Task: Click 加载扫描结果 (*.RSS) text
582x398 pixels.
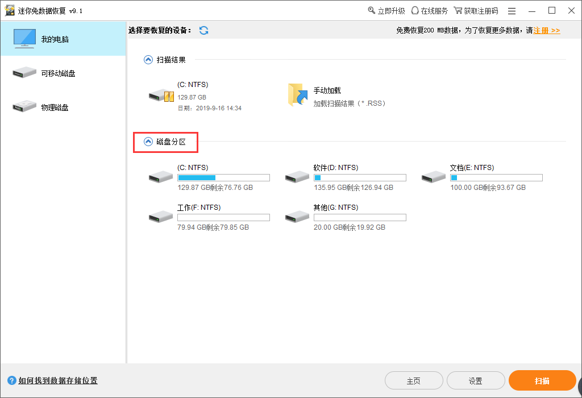Action: [350, 103]
